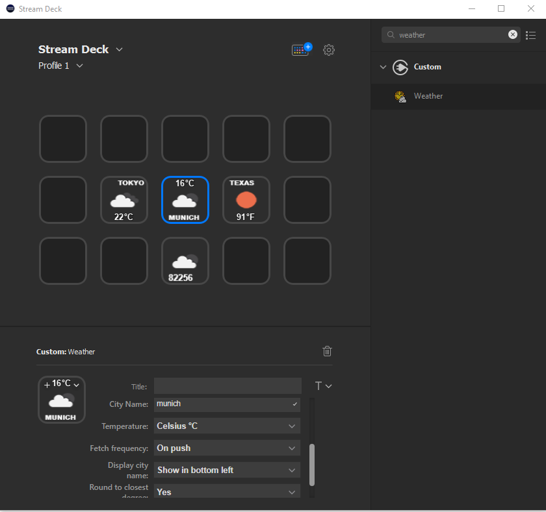Delete the Weather action using the trash icon
This screenshot has height=512, width=546.
327,350
